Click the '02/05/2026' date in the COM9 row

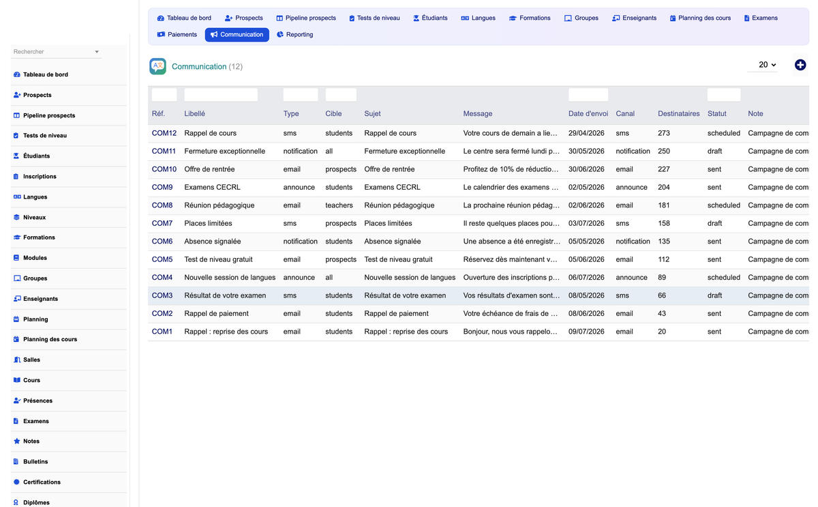[586, 187]
